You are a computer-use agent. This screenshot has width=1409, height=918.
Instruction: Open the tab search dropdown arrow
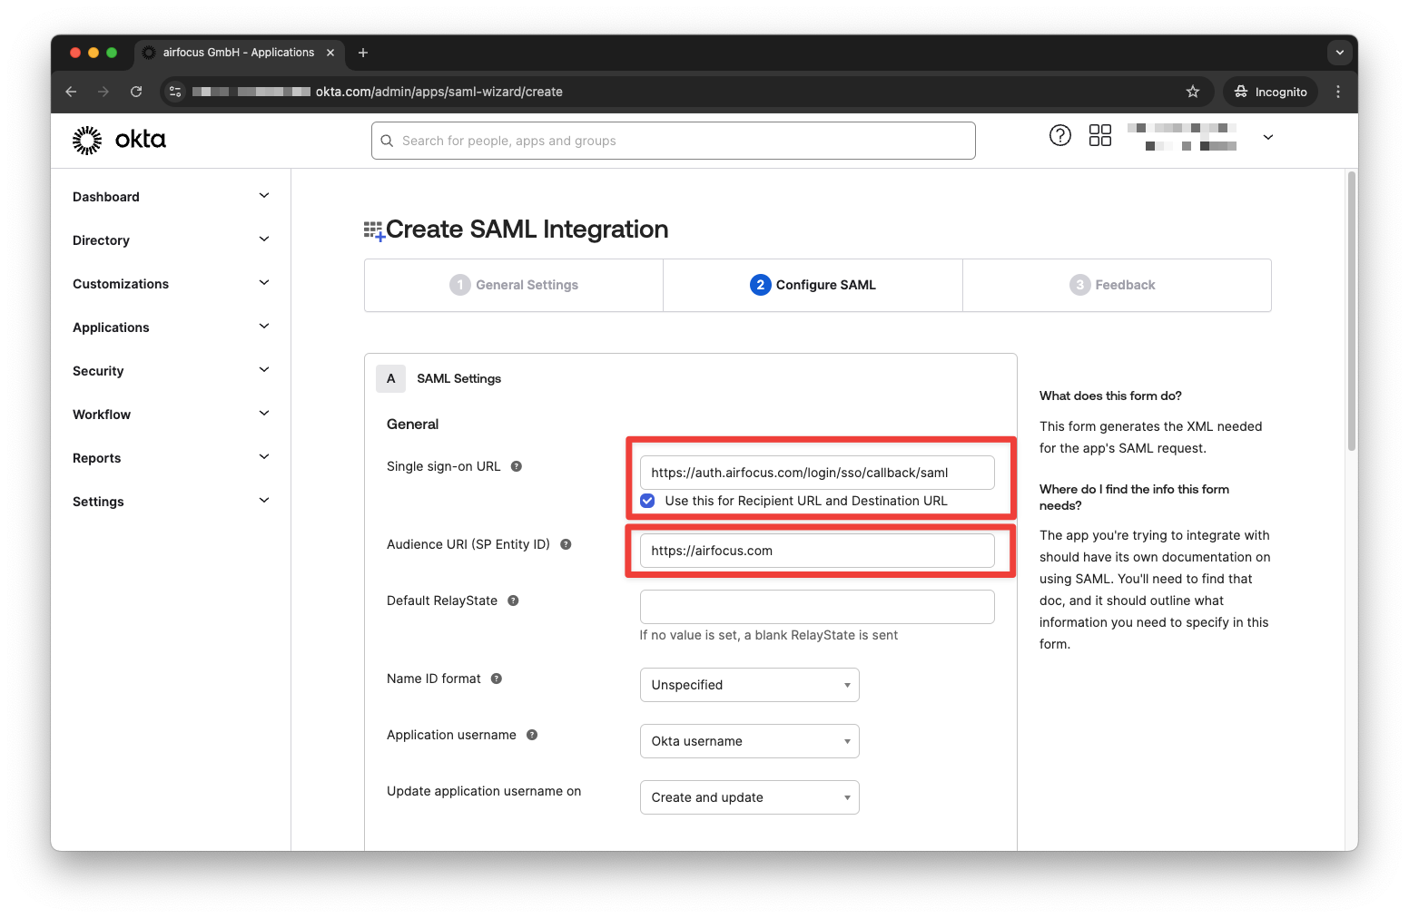coord(1340,53)
